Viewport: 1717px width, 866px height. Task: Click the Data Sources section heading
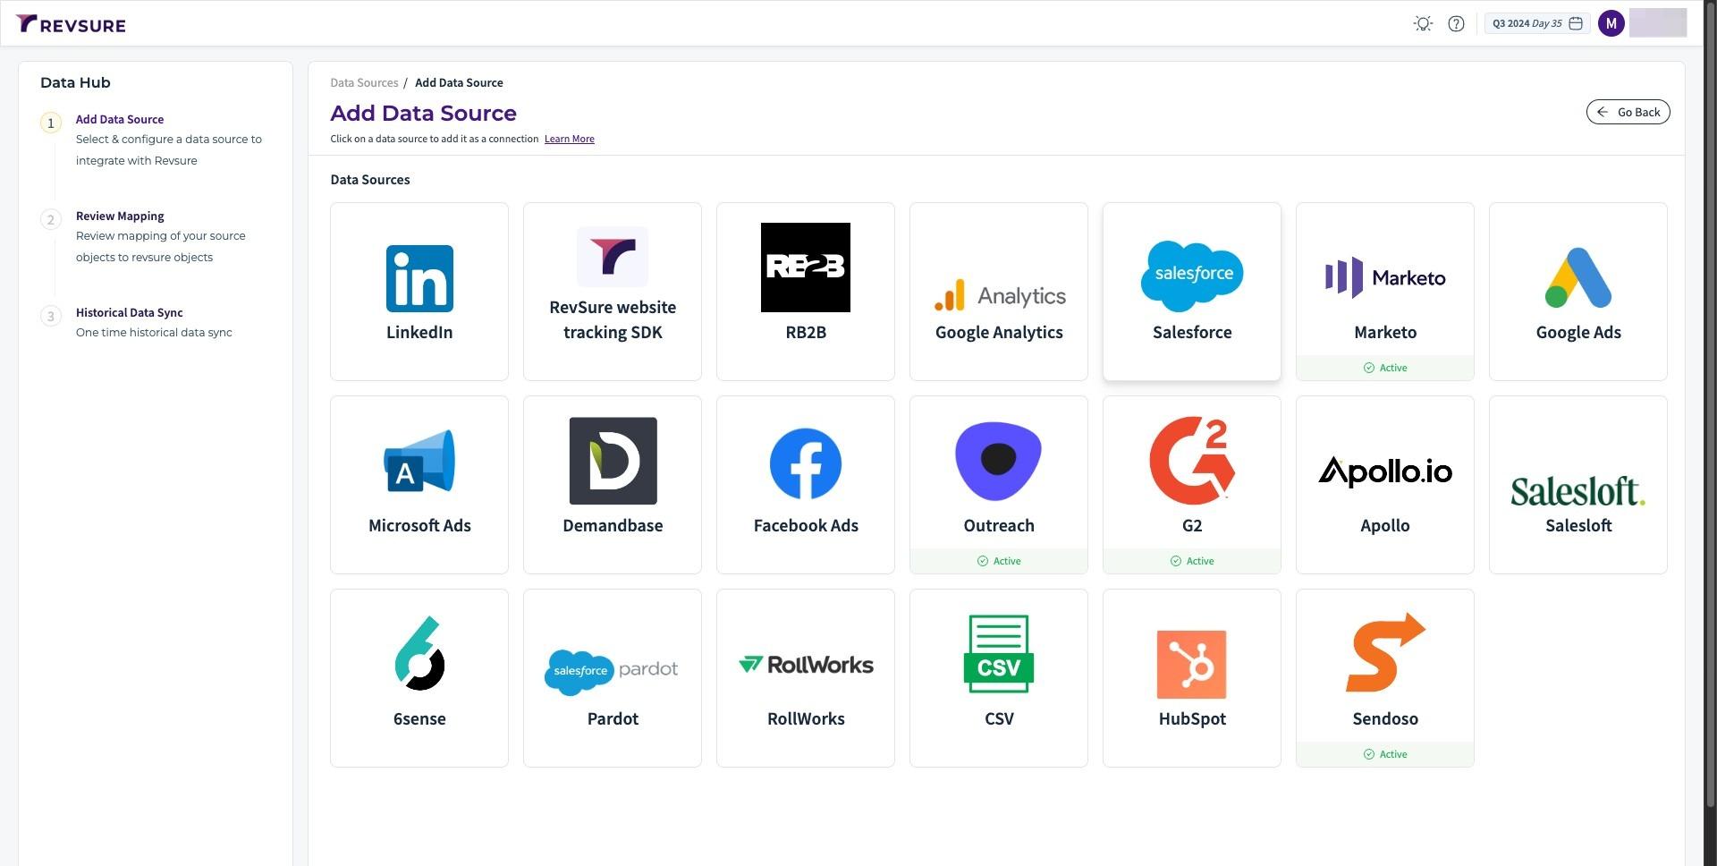(370, 179)
